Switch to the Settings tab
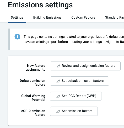 [x=17, y=18]
